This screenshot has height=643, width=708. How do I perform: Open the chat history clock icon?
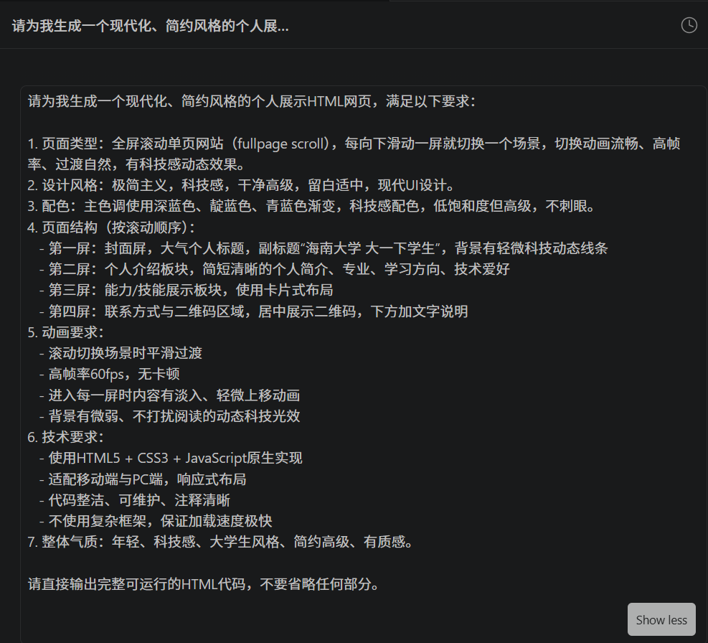coord(689,25)
